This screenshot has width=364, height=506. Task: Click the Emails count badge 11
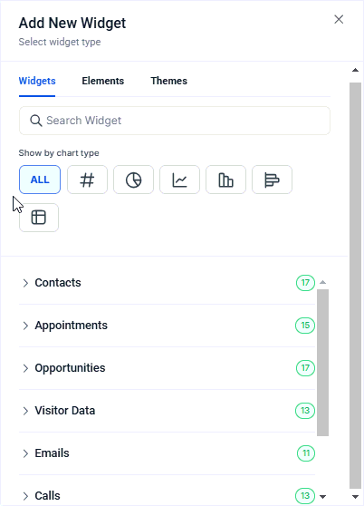click(x=306, y=453)
